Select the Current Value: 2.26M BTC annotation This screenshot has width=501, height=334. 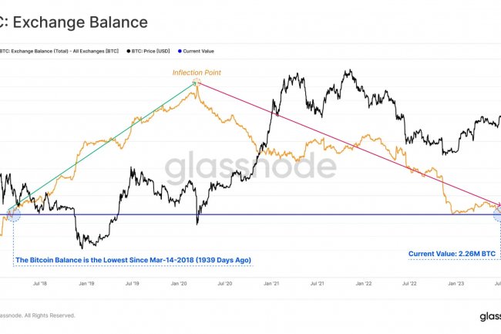pos(451,253)
